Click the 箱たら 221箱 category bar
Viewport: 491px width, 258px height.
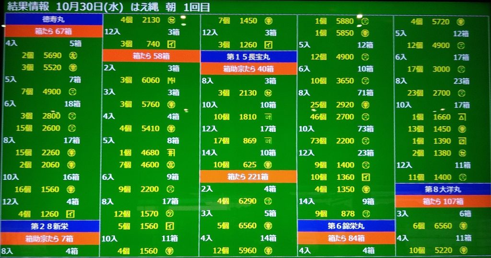point(248,177)
